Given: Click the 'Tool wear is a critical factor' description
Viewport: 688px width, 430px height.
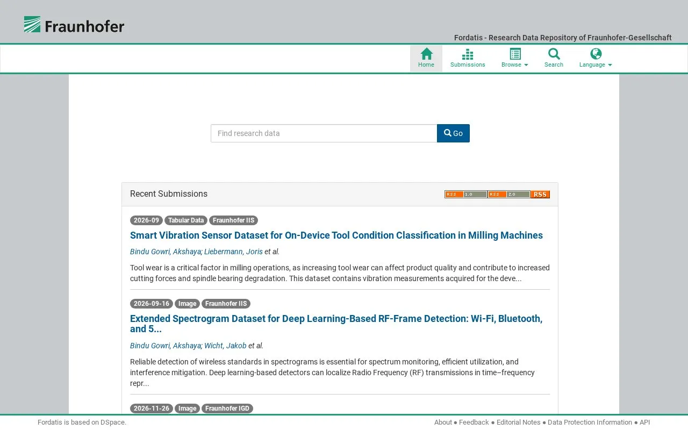Looking at the screenshot, I should tap(340, 273).
